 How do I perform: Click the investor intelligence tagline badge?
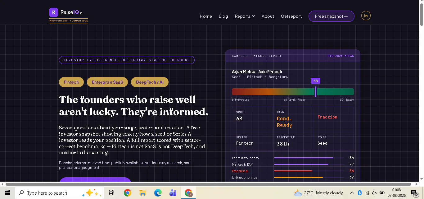coord(127,60)
